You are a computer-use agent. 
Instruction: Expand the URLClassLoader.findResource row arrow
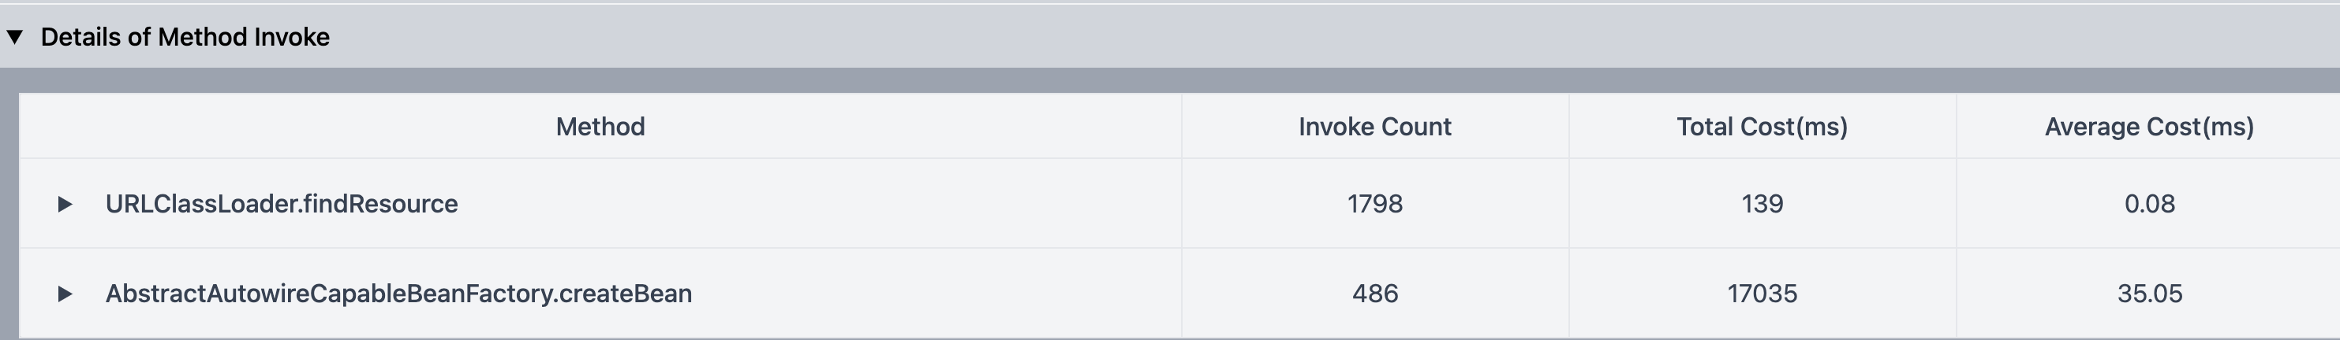coord(65,204)
